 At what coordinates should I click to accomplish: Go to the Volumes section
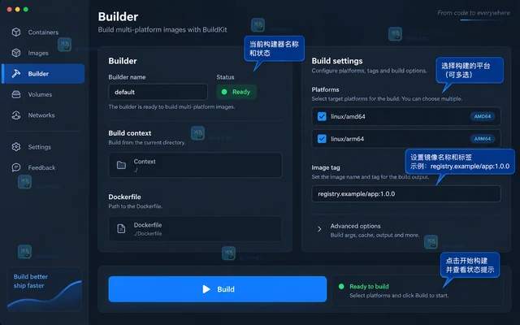(x=43, y=94)
